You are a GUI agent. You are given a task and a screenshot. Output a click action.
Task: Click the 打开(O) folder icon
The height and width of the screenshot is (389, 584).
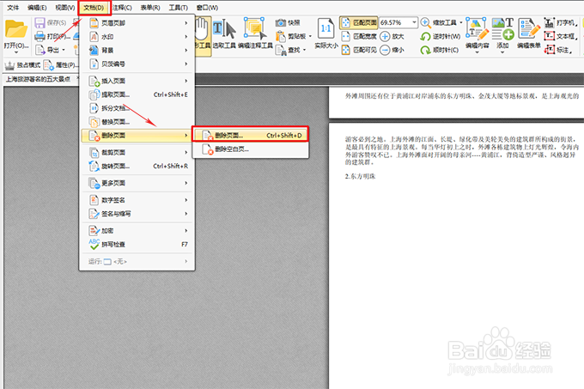tap(16, 29)
